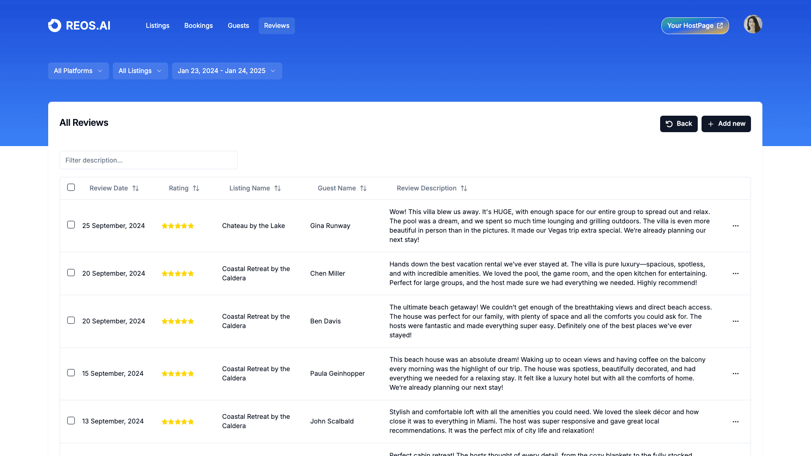Open row actions for Gina Runway review

(x=735, y=226)
